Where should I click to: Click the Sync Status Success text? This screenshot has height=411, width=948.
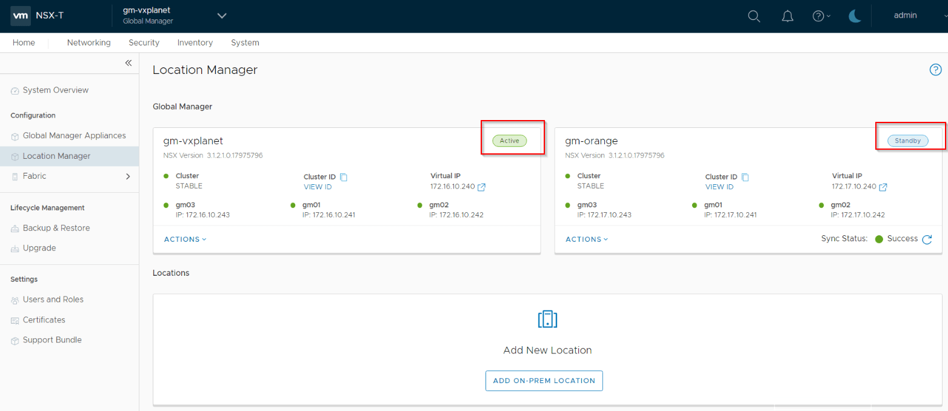(903, 239)
